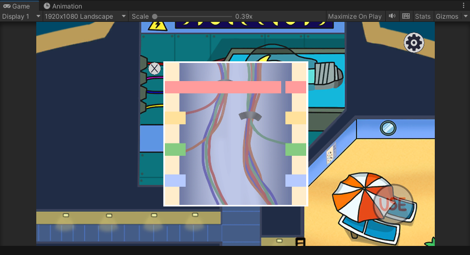Select the right yellow wire terminal
The width and height of the screenshot is (470, 255).
coord(296,118)
